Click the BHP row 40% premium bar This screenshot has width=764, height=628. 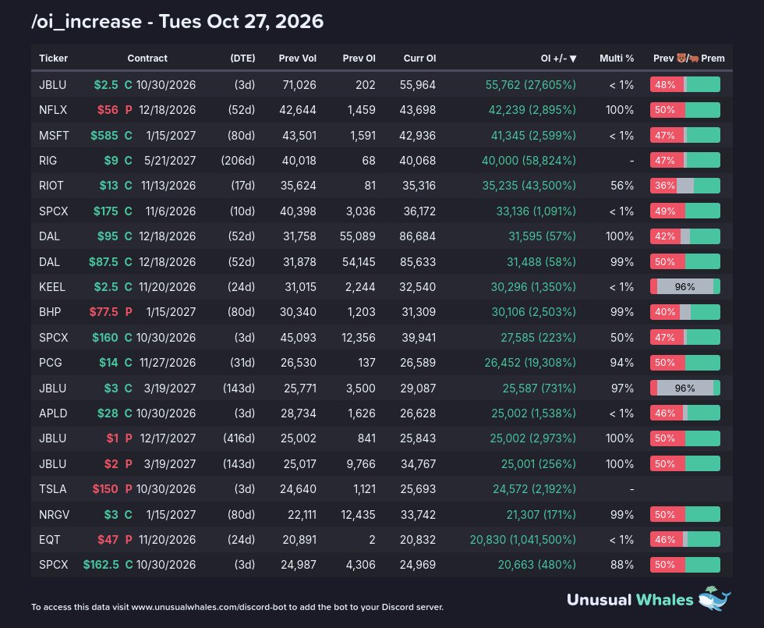coord(685,311)
